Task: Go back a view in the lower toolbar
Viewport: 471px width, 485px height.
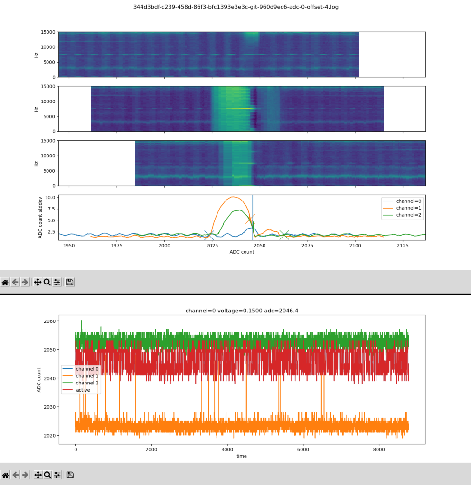Action: [x=15, y=475]
